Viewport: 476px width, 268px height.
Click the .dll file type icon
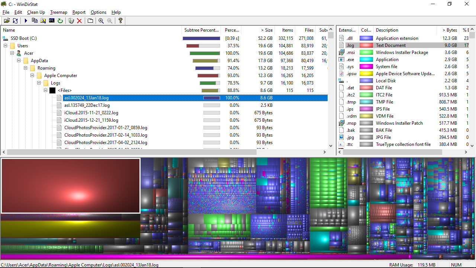[x=341, y=38]
